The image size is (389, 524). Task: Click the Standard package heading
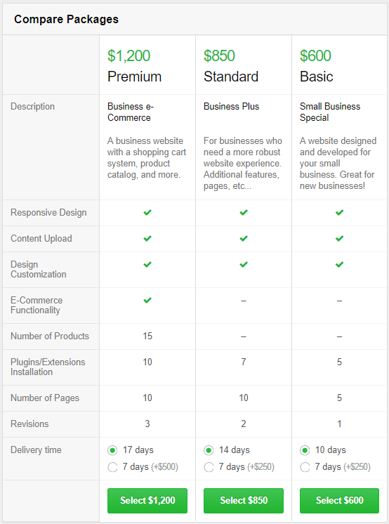pyautogui.click(x=231, y=77)
